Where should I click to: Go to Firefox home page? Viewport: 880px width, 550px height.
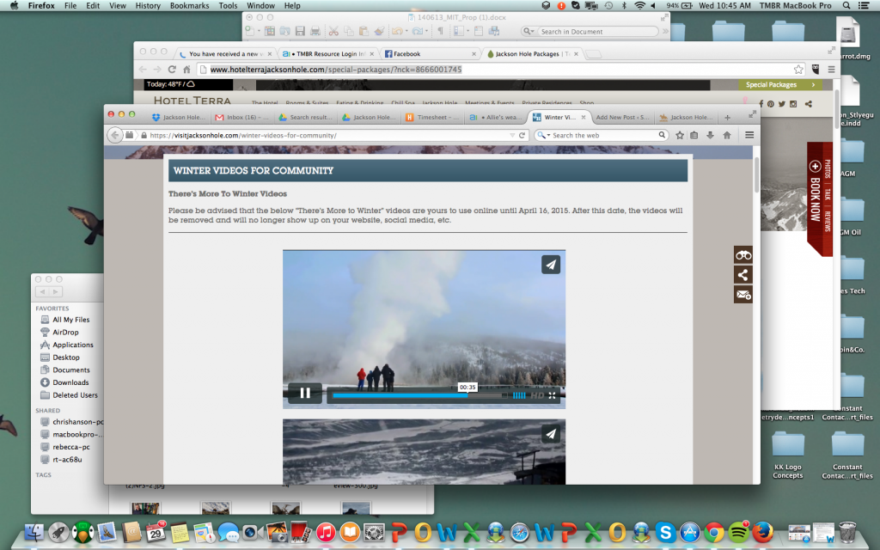(727, 135)
